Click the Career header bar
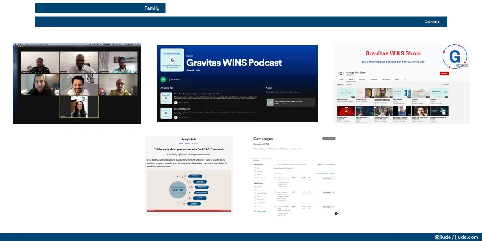The height and width of the screenshot is (241, 482). [x=241, y=22]
